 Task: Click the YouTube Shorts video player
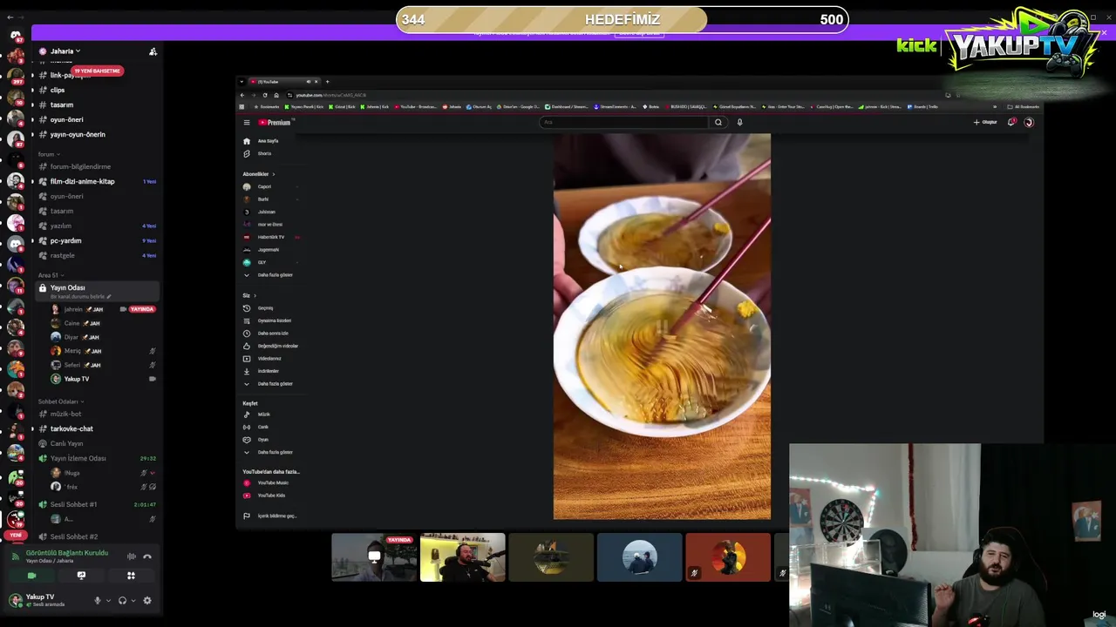pos(662,327)
